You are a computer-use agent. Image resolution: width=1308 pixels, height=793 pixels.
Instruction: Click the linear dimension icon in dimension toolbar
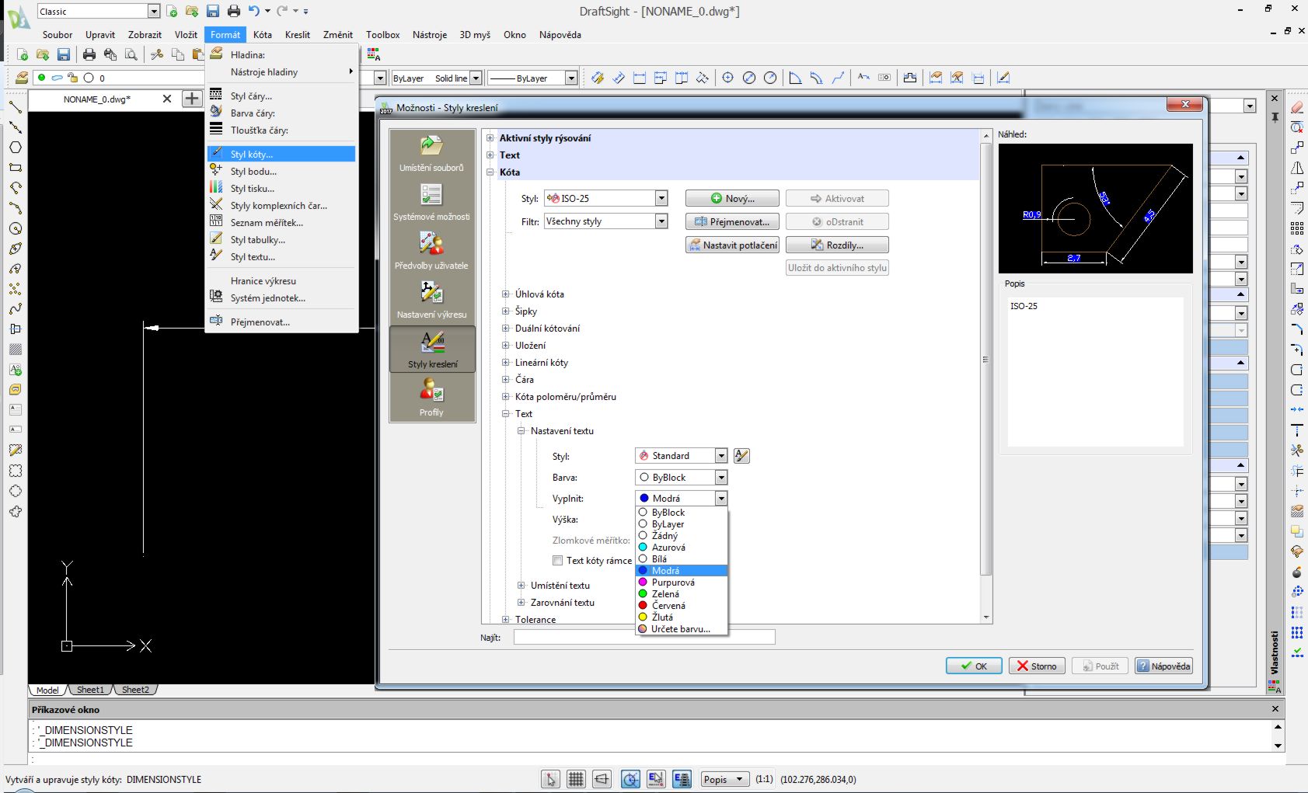pos(640,78)
